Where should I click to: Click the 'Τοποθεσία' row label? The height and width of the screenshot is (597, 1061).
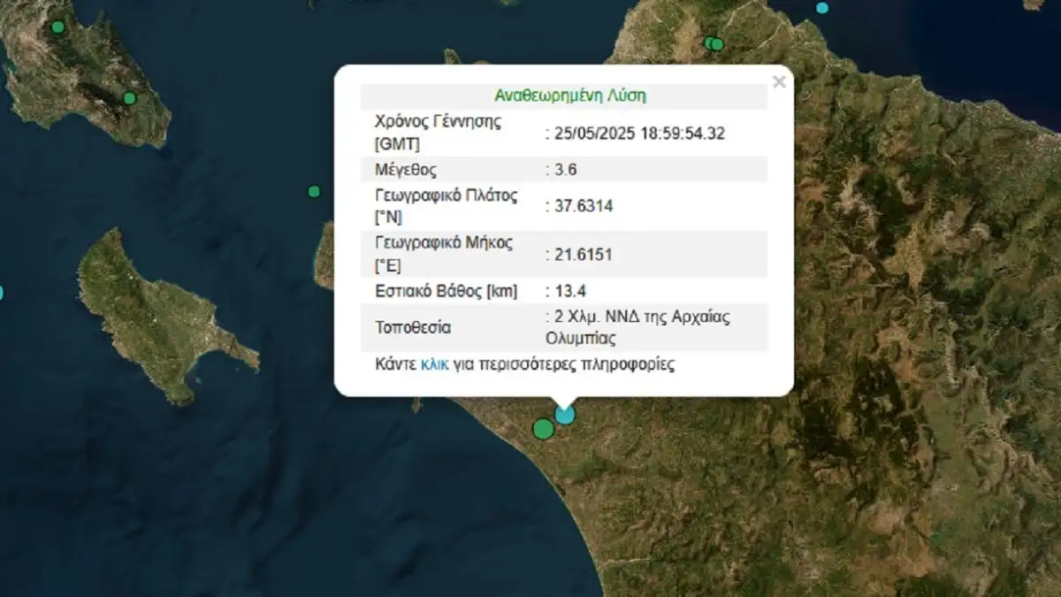[x=413, y=328]
